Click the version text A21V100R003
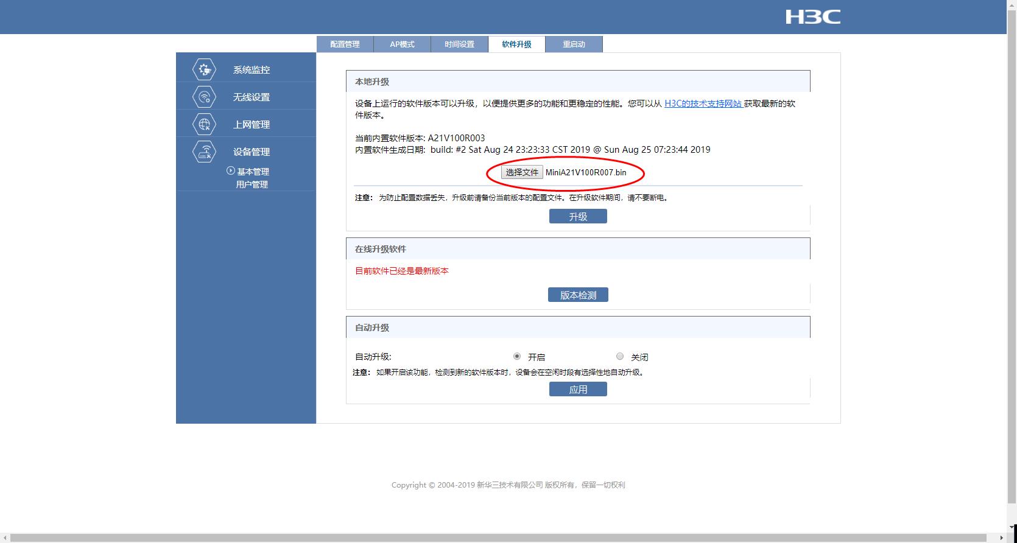1017x543 pixels. click(x=457, y=138)
